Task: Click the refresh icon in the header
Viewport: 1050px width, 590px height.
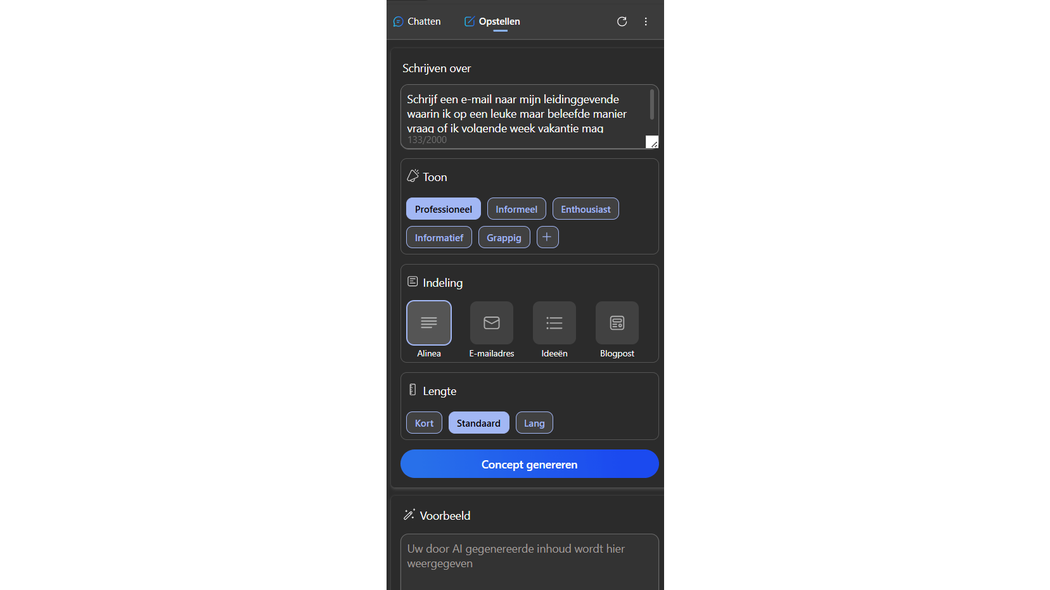Action: click(x=622, y=22)
